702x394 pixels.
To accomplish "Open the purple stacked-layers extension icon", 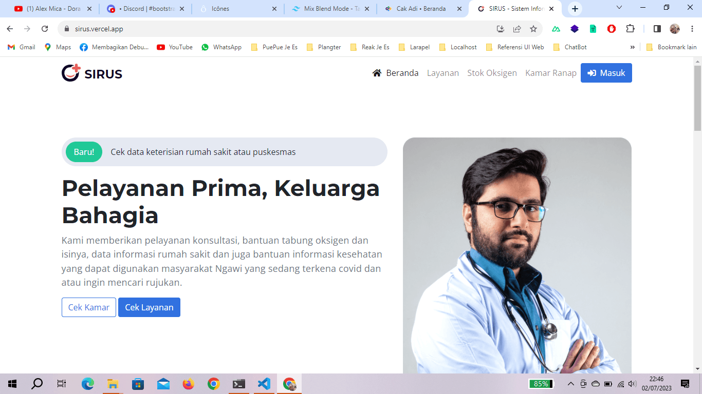I will (x=575, y=29).
